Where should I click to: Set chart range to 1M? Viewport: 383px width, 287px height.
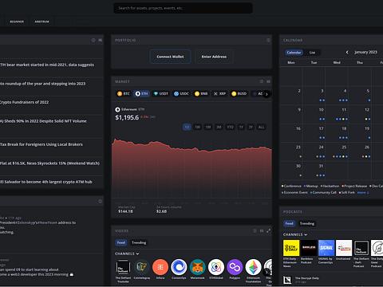pyautogui.click(x=208, y=127)
